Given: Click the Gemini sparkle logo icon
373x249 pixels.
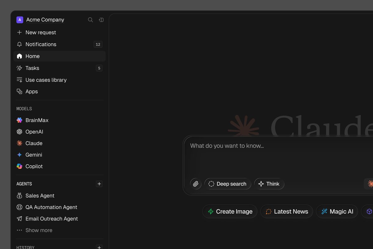Looking at the screenshot, I should pyautogui.click(x=19, y=155).
